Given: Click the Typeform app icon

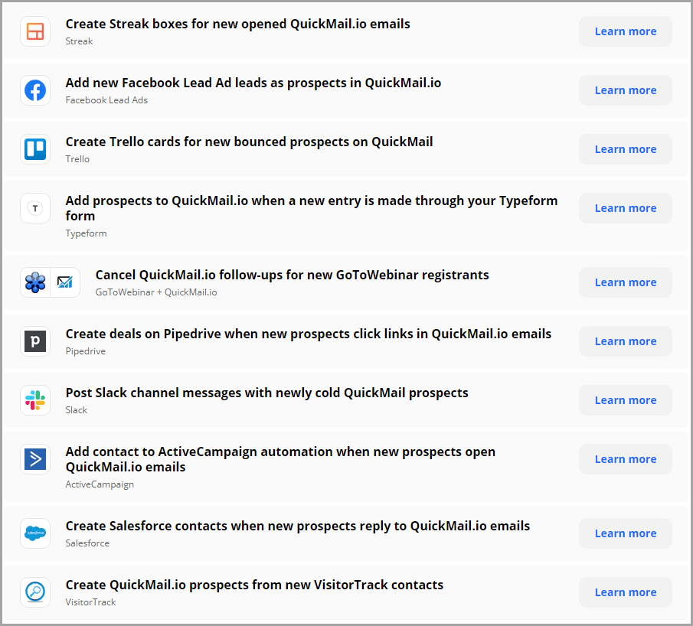Looking at the screenshot, I should point(35,208).
